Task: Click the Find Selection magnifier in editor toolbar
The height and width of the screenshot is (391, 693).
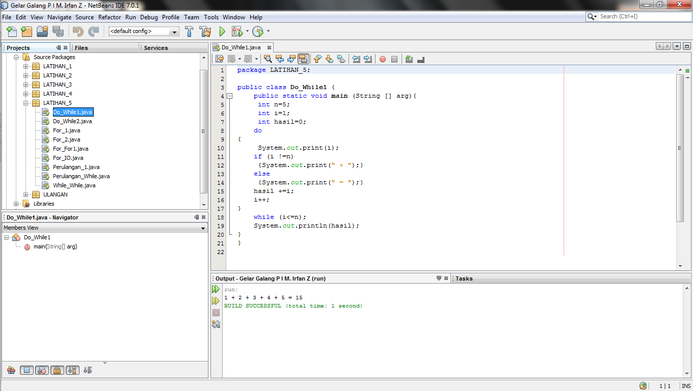Action: pos(268,59)
